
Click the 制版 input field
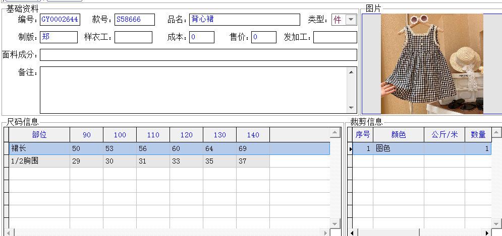tap(59, 37)
